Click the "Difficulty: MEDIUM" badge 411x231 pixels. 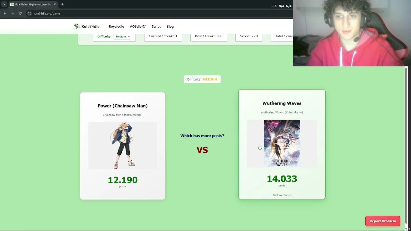202,79
